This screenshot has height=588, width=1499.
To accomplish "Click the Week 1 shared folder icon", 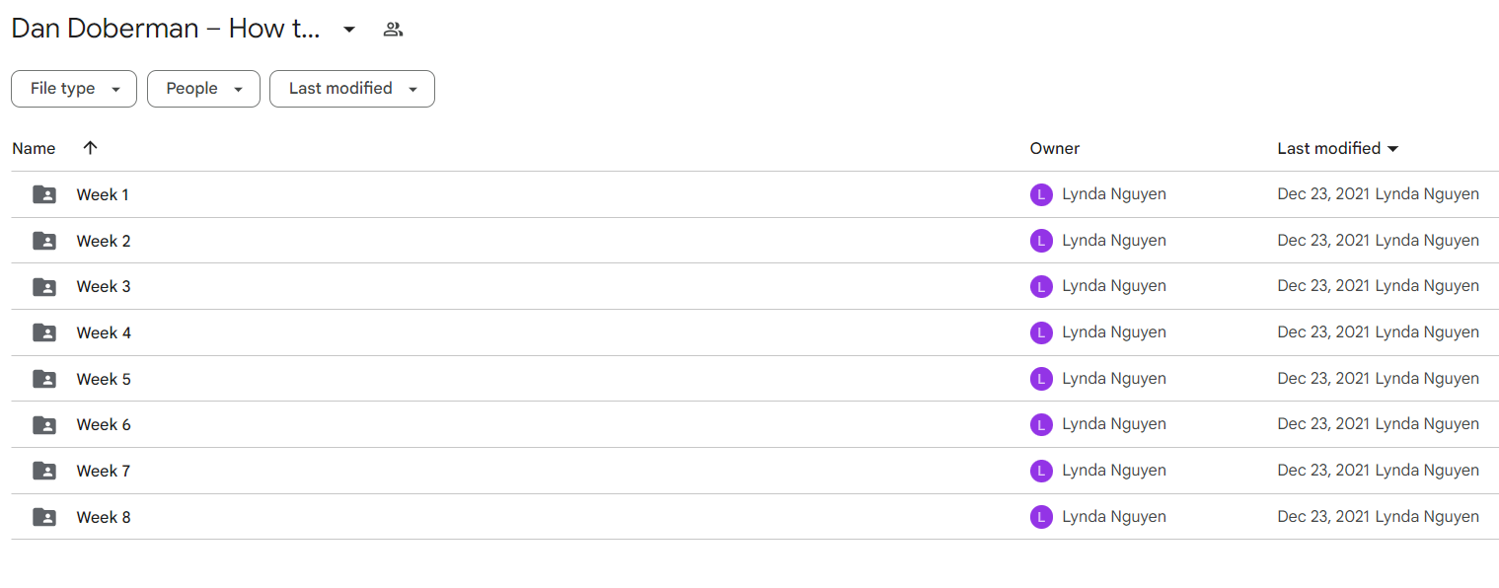I will pos(44,194).
